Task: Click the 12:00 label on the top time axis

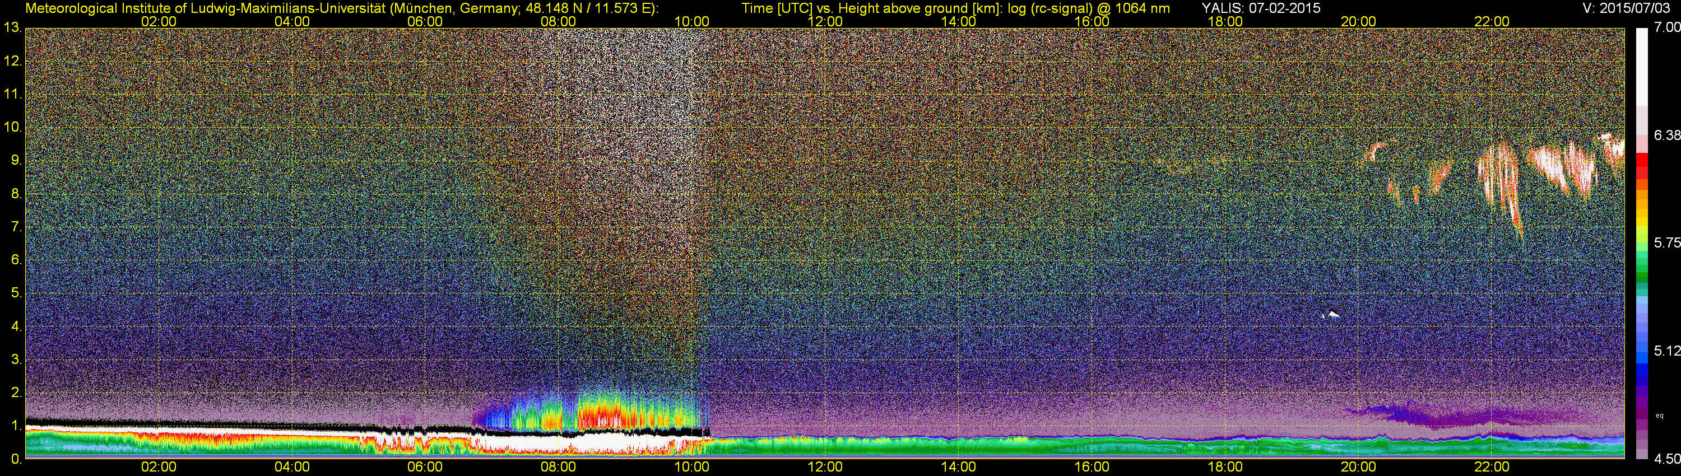Action: click(x=825, y=21)
